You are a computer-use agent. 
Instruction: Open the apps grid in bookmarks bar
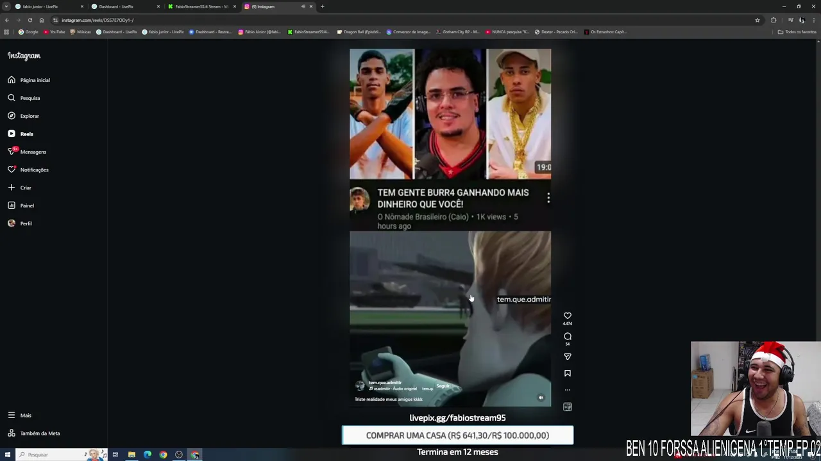6,32
